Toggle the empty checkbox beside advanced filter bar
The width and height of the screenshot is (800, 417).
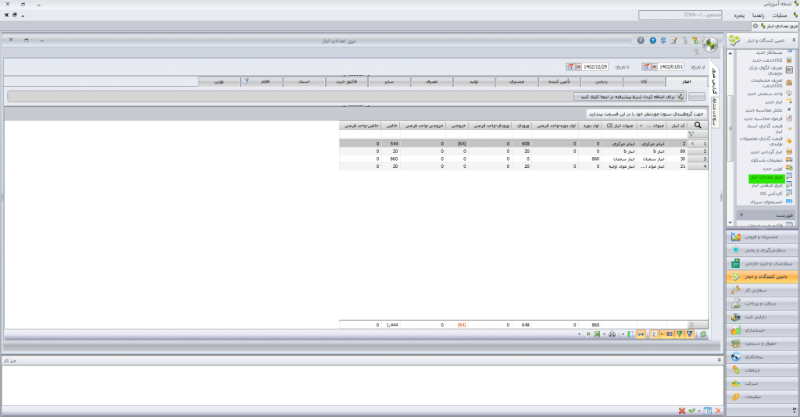(x=696, y=96)
